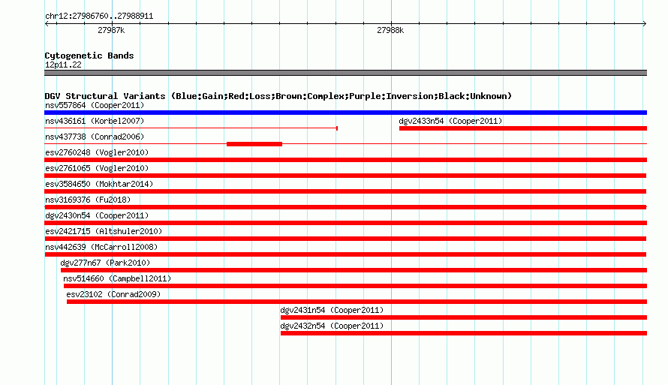
Task: Open the dgv2431n54 (Cooper2011) label
Action: click(x=332, y=310)
